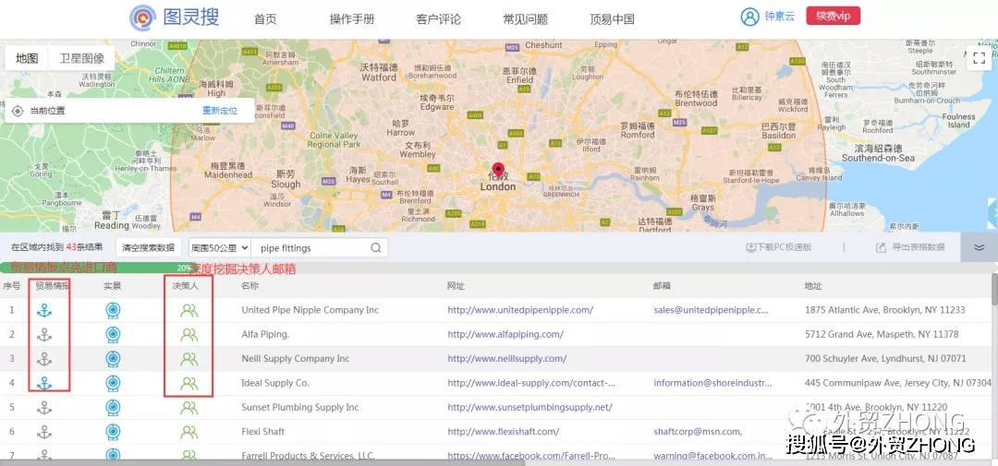Screen dimensions: 998x466
Task: Click decision-maker icon for Neill Supply Company
Action: point(189,359)
